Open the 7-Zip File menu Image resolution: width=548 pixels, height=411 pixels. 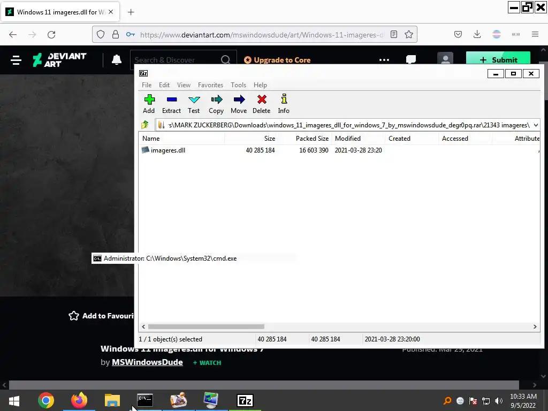147,85
